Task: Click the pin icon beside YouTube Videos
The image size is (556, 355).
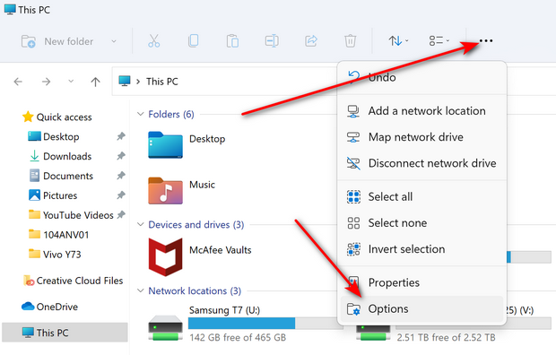Action: coord(121,214)
